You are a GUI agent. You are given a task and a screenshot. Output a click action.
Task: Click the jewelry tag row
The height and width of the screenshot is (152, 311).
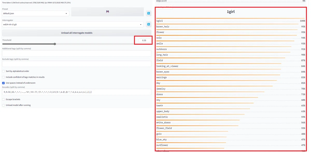coord(231,89)
